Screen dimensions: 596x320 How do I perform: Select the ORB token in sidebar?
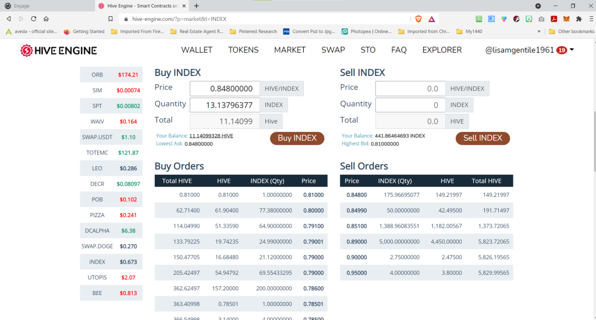point(111,75)
